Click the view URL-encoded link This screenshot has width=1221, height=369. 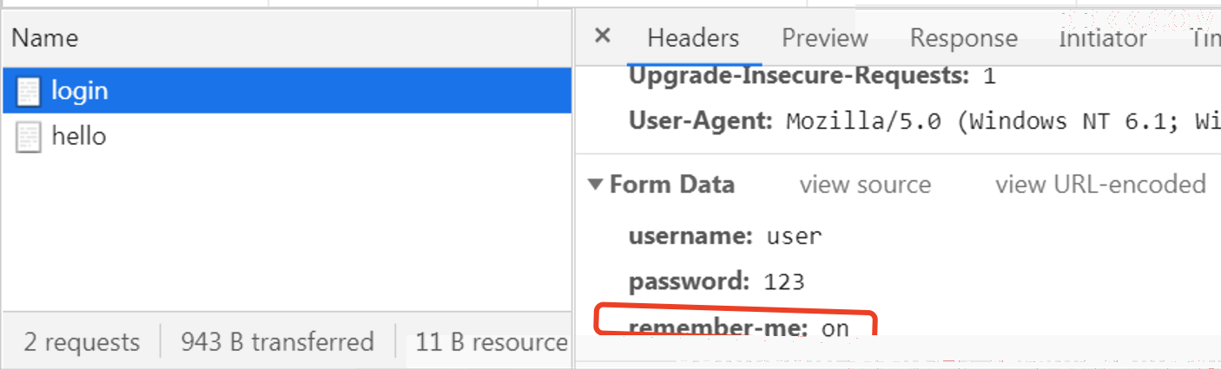point(1100,184)
